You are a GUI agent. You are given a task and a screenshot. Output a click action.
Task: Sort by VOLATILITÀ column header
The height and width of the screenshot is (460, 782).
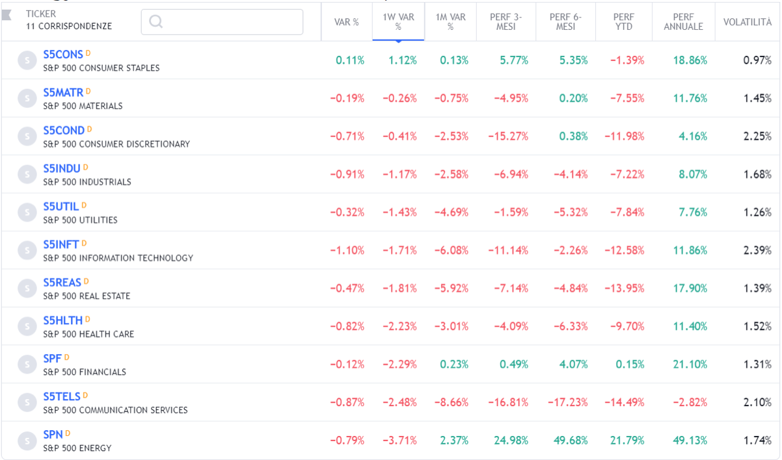point(748,22)
